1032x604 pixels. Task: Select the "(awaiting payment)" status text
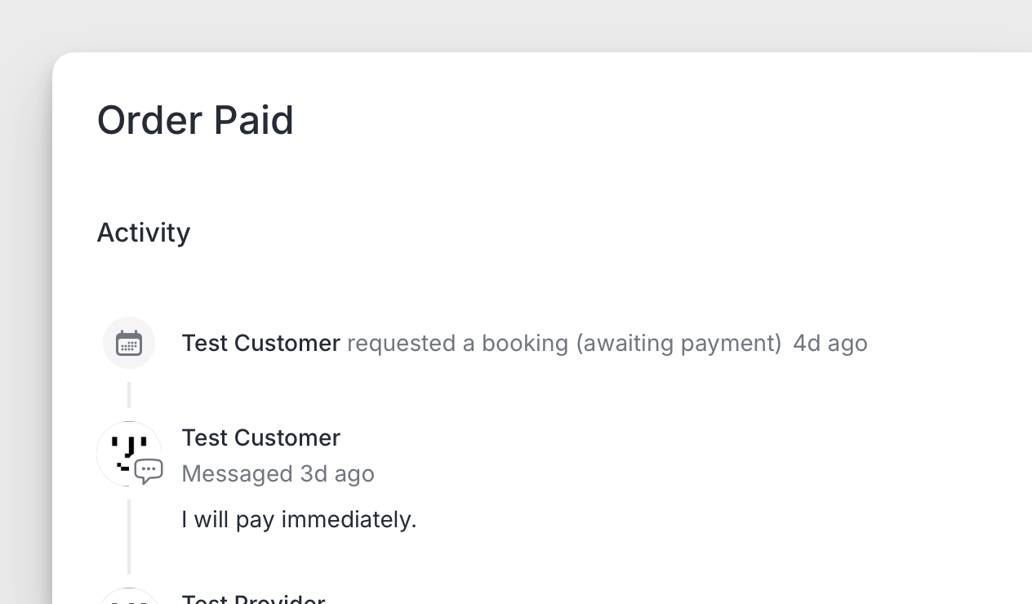click(x=678, y=343)
